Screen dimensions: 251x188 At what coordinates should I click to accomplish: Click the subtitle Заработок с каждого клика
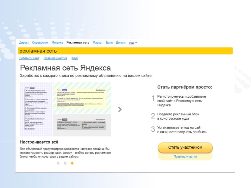[x=86, y=76]
